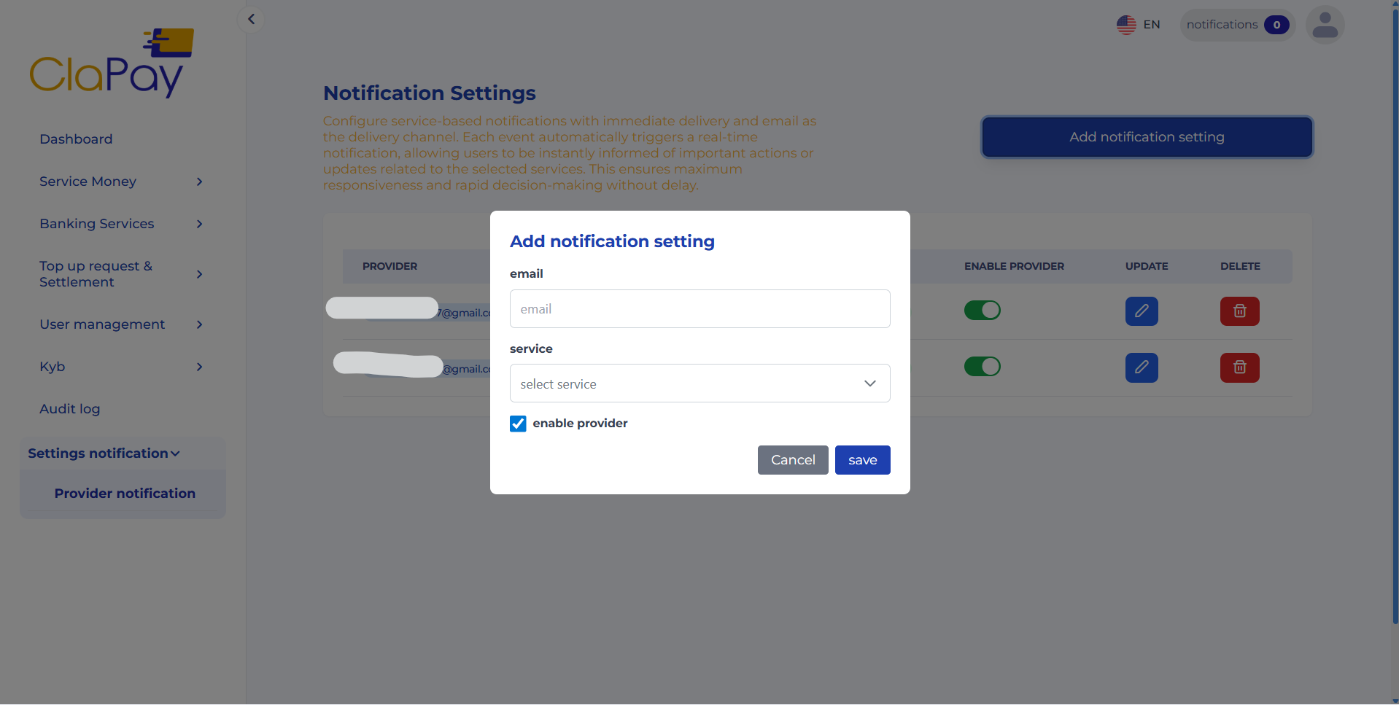Uncheck the enable provider checkbox in the dialog
The image size is (1399, 705).
[x=518, y=423]
